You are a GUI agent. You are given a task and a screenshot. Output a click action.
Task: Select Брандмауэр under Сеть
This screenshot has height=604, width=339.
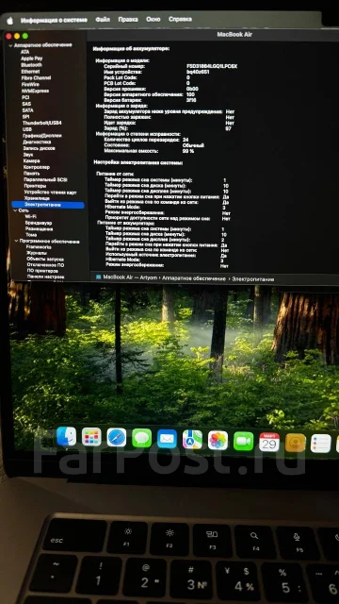[x=39, y=223]
